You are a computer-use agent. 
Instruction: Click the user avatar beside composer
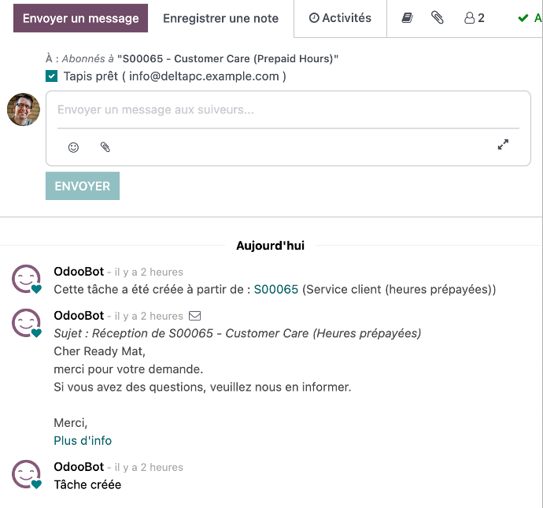pos(24,109)
